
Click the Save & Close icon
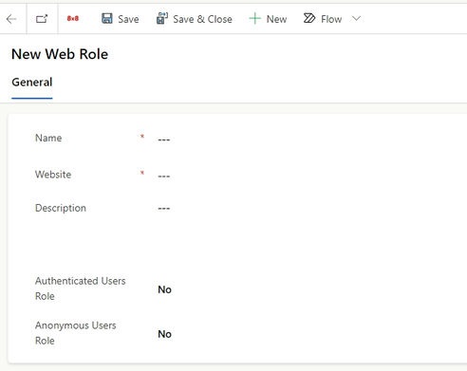(162, 18)
